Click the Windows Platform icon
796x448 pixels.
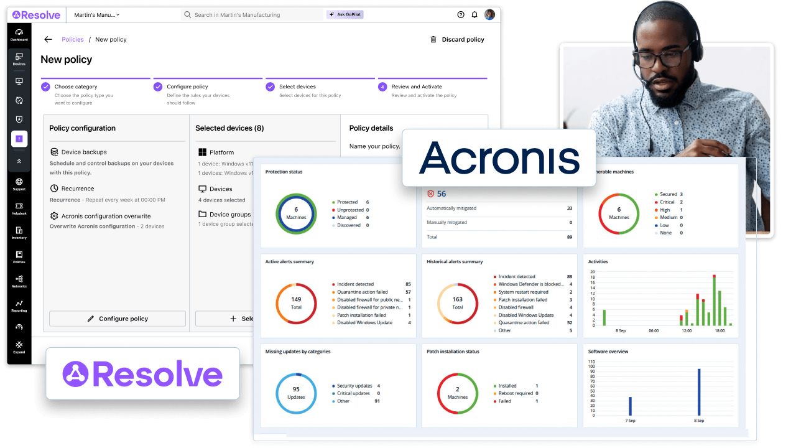202,152
